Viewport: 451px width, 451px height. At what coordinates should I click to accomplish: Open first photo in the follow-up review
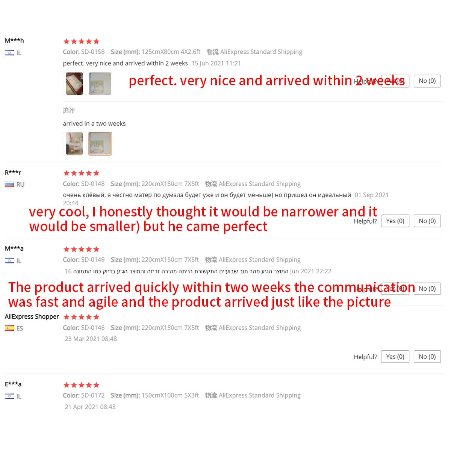pos(74,144)
